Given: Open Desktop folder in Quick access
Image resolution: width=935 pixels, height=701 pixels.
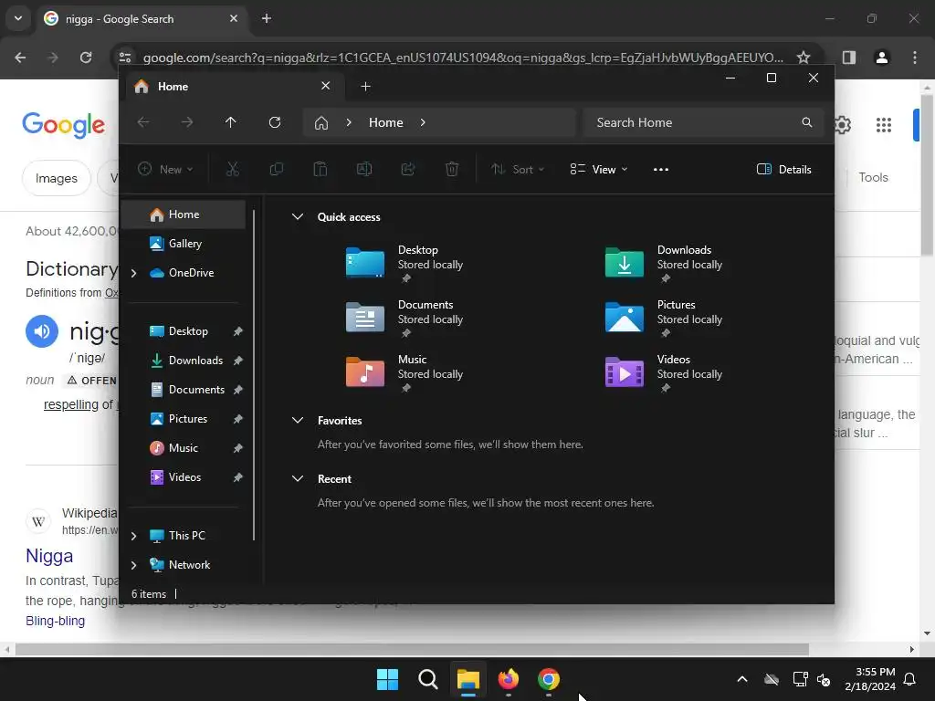Looking at the screenshot, I should pos(365,263).
